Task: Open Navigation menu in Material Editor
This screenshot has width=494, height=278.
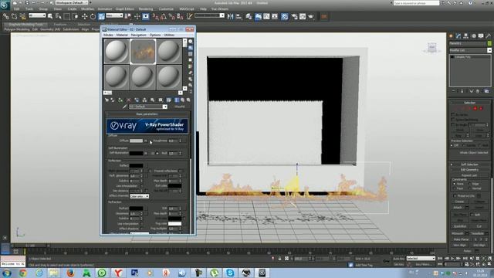Action: point(138,35)
